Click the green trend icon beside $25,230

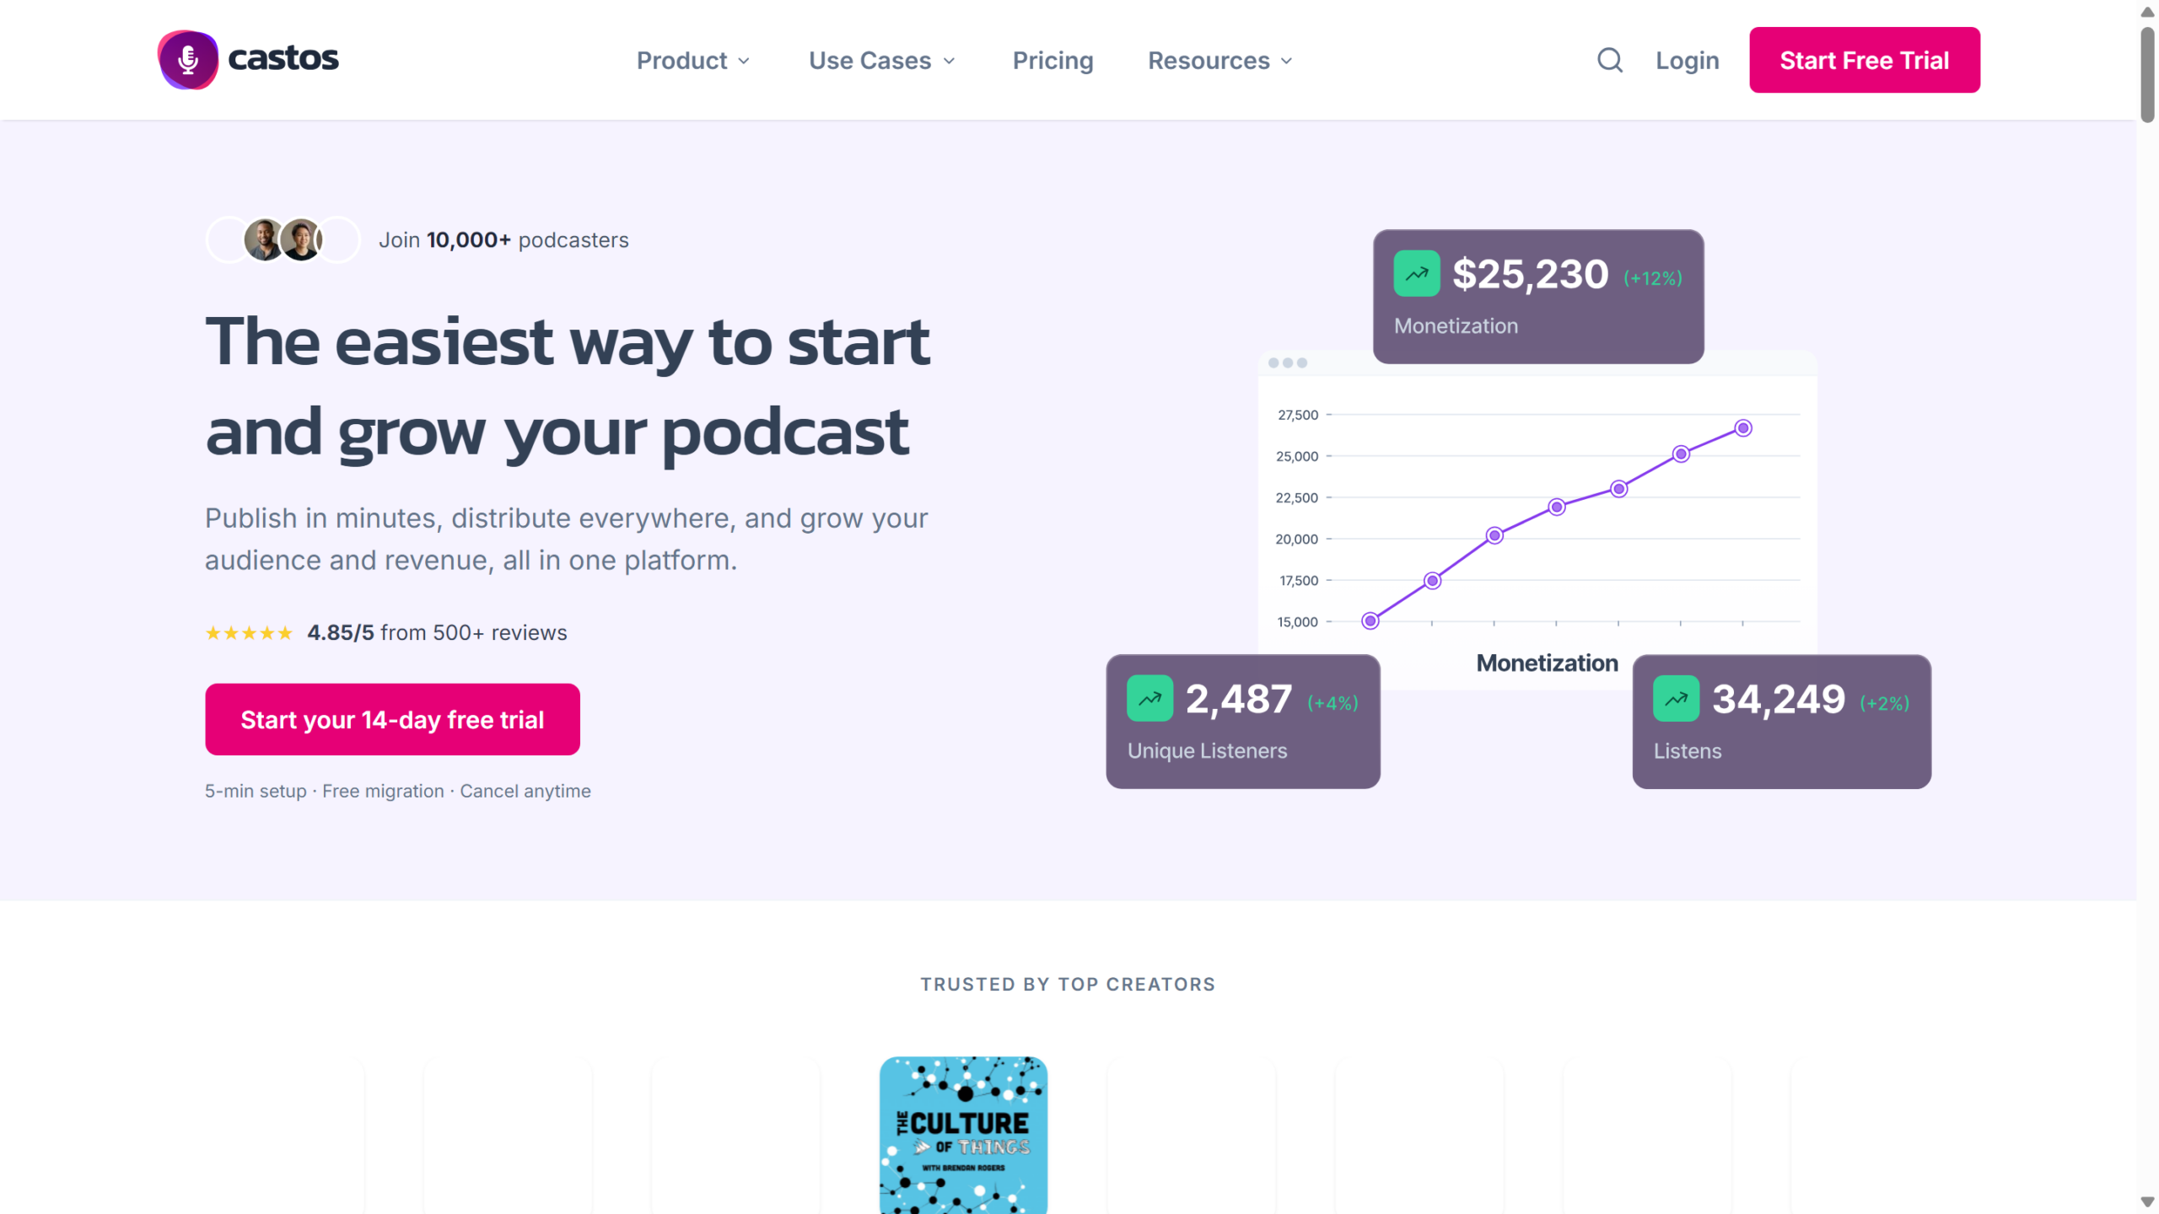[1416, 273]
